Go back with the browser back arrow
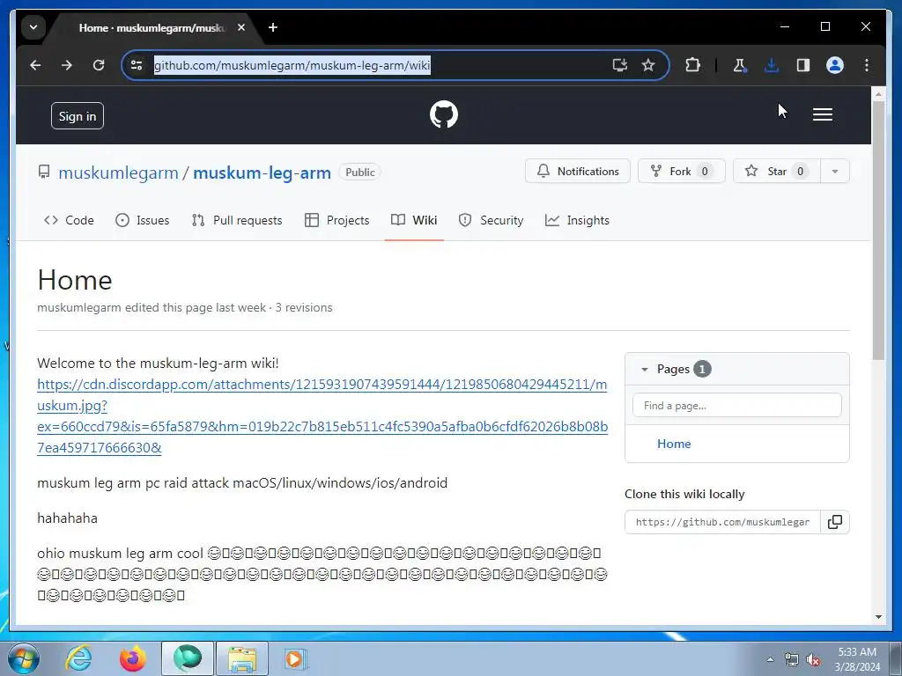 tap(35, 65)
